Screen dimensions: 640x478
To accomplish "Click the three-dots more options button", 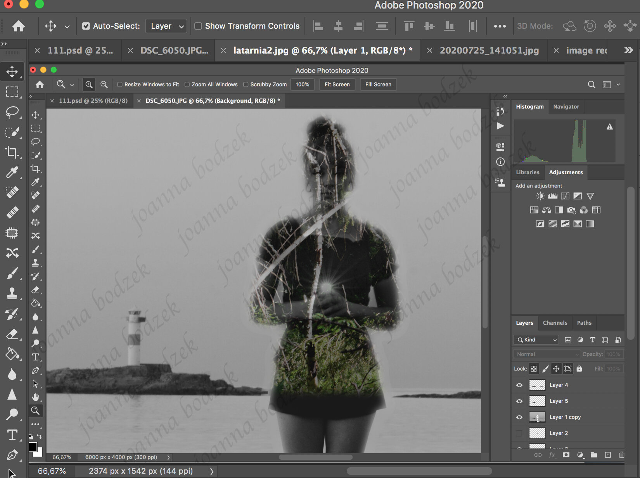I will 500,26.
